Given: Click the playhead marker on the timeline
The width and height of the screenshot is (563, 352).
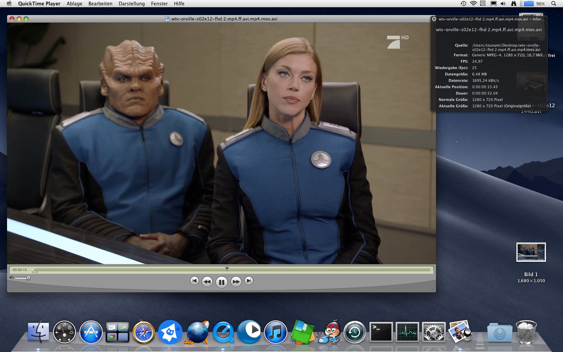Looking at the screenshot, I should click(227, 269).
